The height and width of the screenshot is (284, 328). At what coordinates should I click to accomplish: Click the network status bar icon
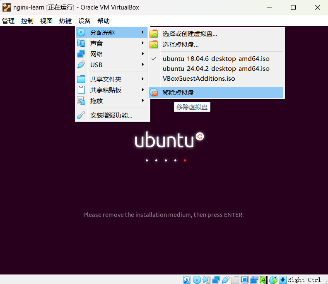pos(216,279)
